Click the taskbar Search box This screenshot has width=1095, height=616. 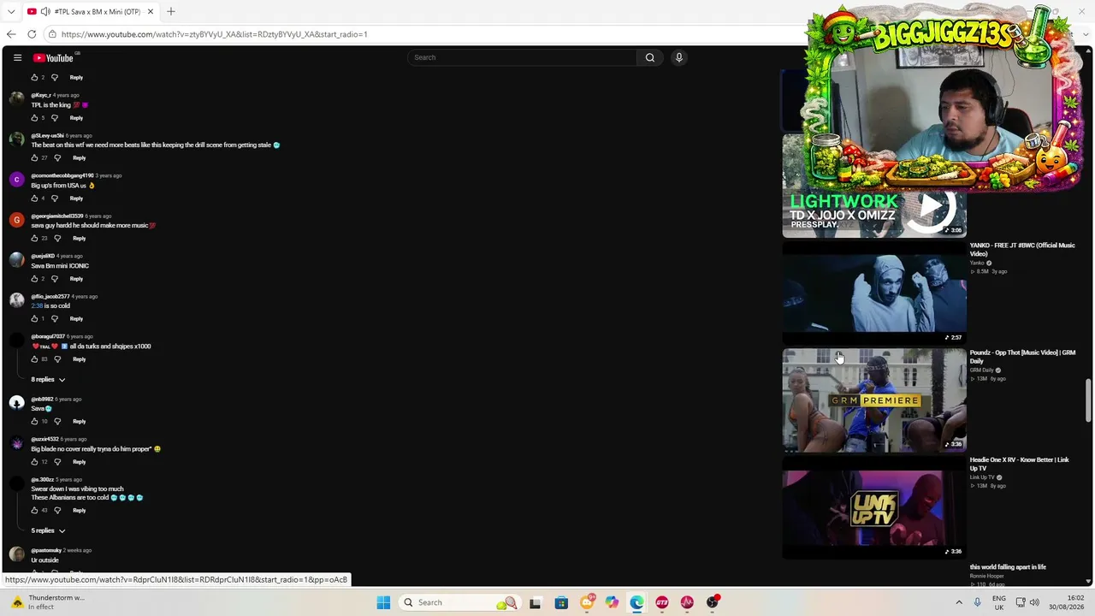(x=459, y=602)
